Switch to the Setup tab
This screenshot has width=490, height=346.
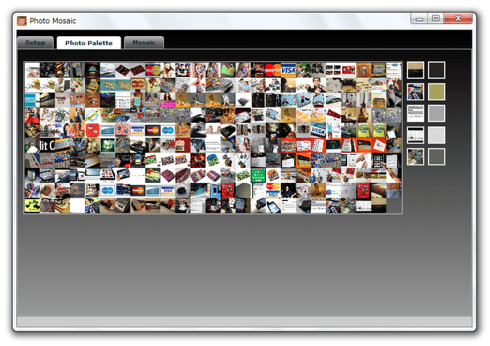pos(35,43)
